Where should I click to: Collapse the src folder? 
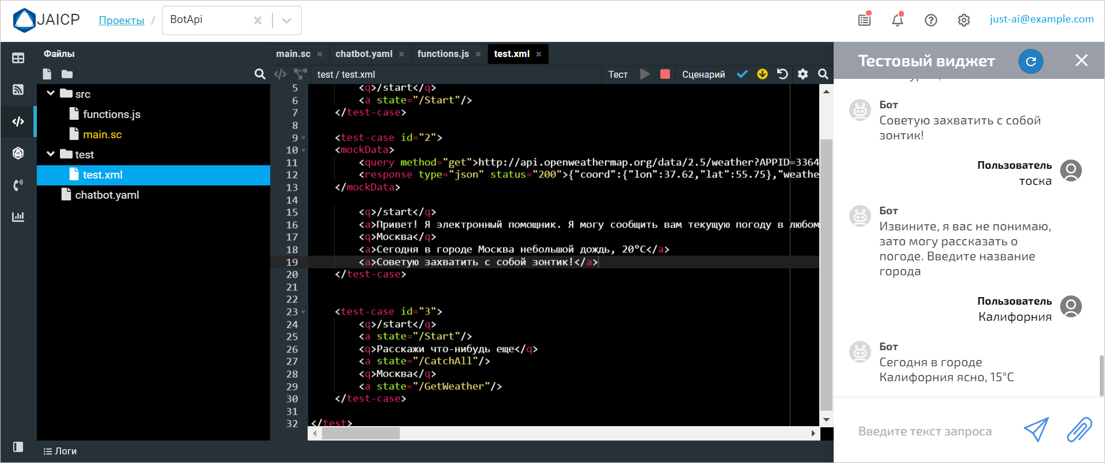(x=51, y=93)
